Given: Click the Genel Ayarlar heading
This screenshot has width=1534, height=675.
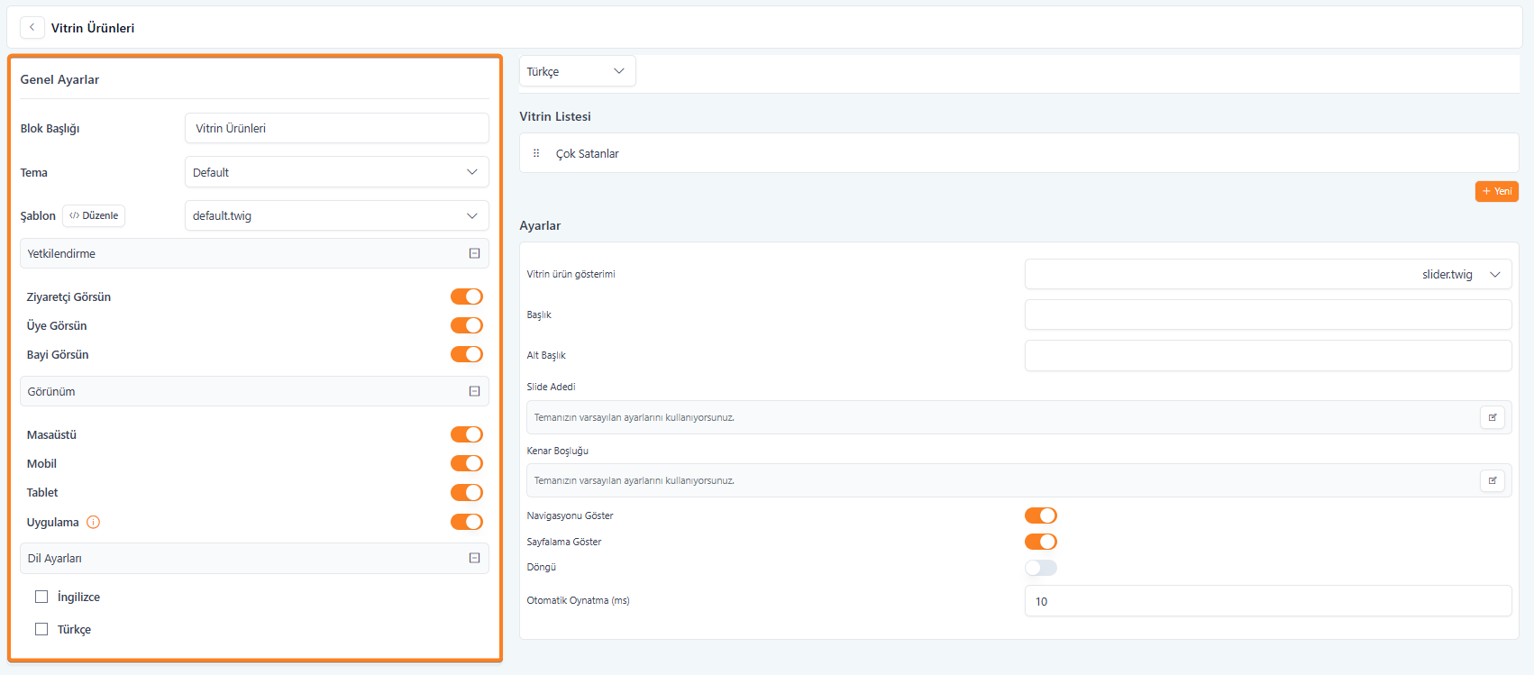Looking at the screenshot, I should (x=59, y=79).
